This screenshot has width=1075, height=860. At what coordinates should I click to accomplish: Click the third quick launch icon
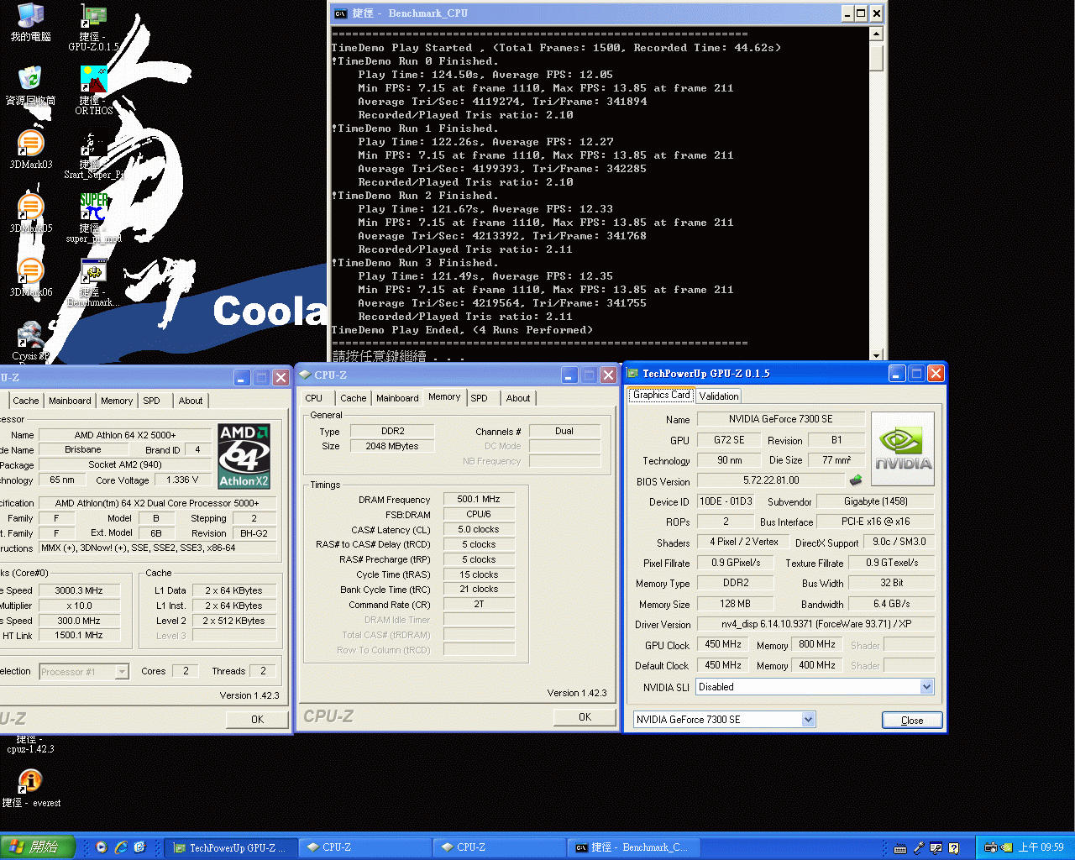139,847
